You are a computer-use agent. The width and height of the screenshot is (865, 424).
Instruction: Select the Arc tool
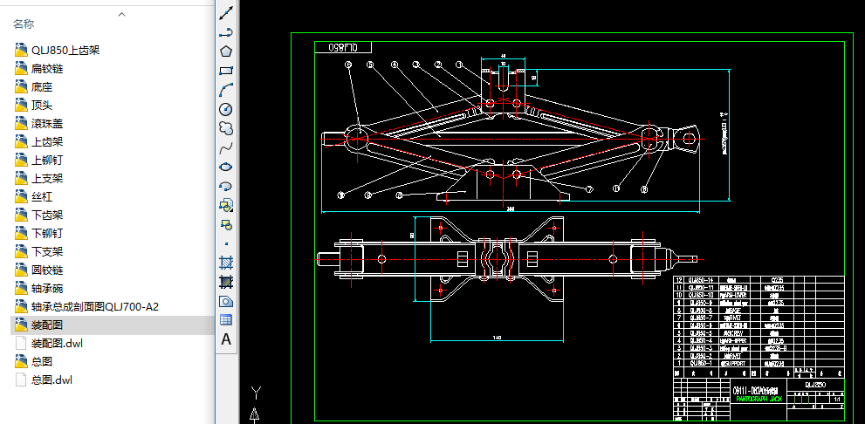click(226, 90)
